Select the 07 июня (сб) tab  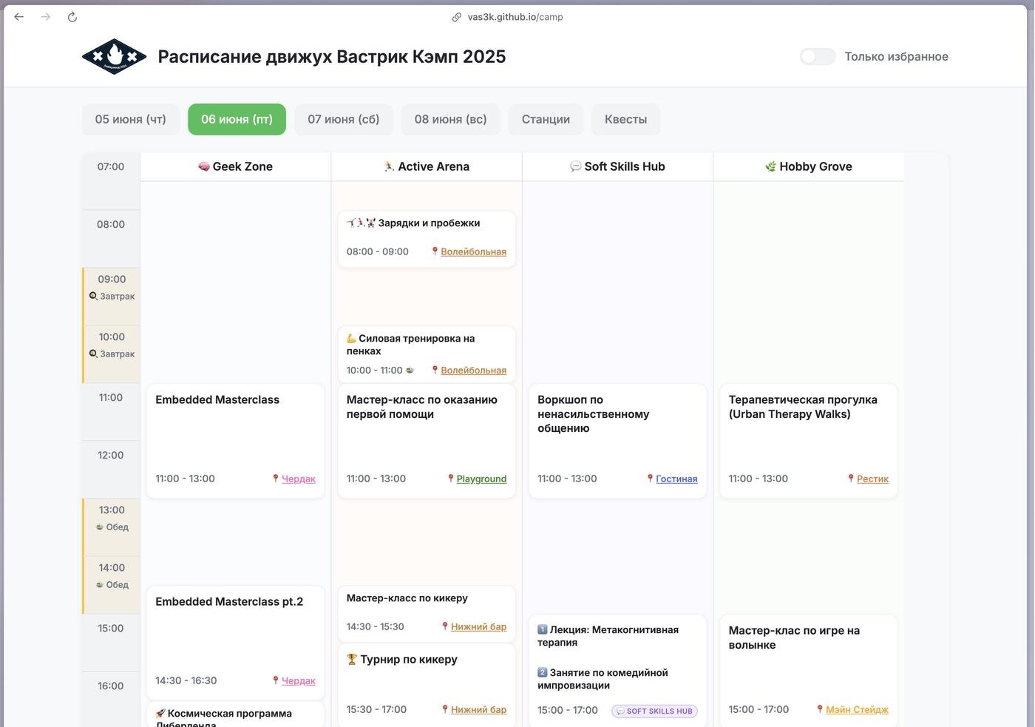(344, 119)
